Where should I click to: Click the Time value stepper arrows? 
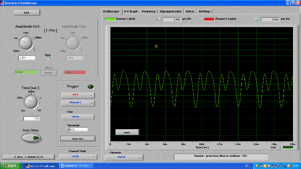[x=22, y=118]
